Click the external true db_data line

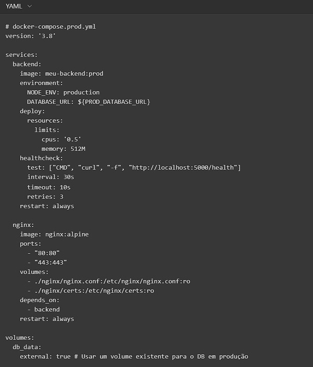point(134,357)
